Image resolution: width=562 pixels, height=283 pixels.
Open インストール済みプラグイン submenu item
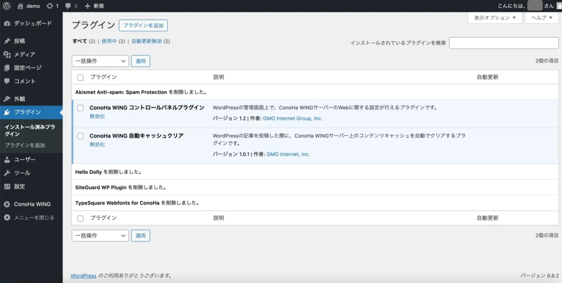pyautogui.click(x=30, y=131)
